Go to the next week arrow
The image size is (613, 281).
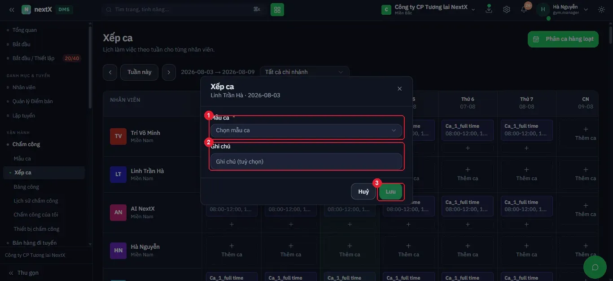pyautogui.click(x=169, y=72)
